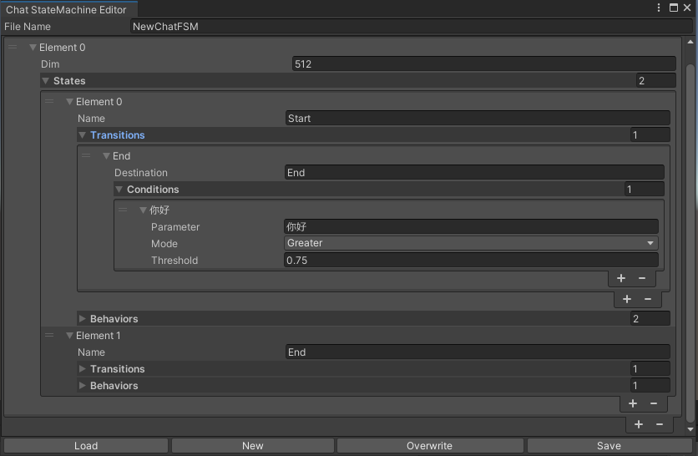Click the Mode label

pyautogui.click(x=164, y=244)
